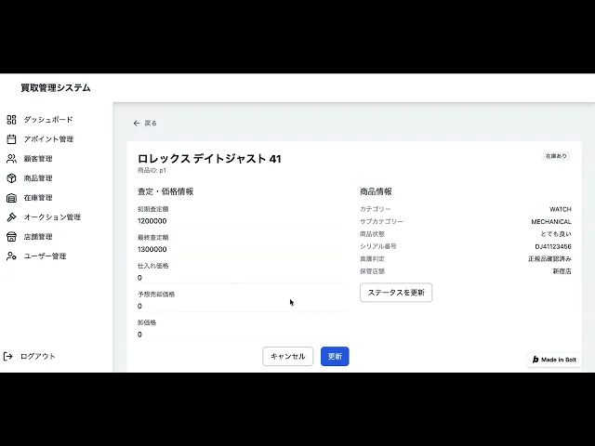The height and width of the screenshot is (446, 595).
Task: Go to 顧客管理 section
Action: 38,159
